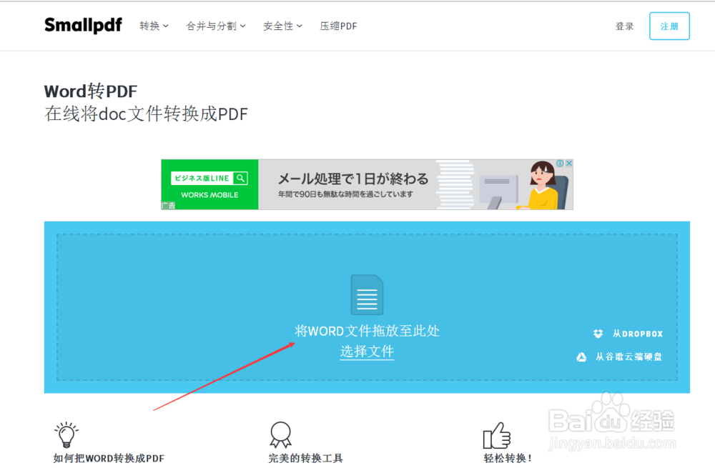
Task: Click the lightbulb icon above 如何把WORD转换成PDF
Action: (x=66, y=433)
